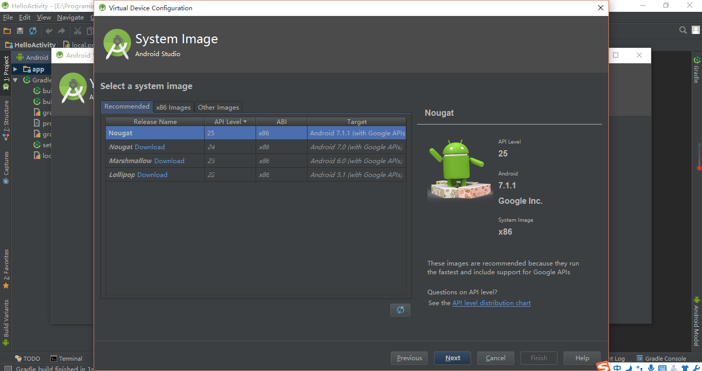
Task: Click the Target column header
Action: (356, 121)
